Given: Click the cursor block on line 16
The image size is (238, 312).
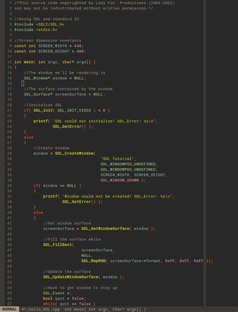Looking at the screenshot, I should [x=23, y=83].
